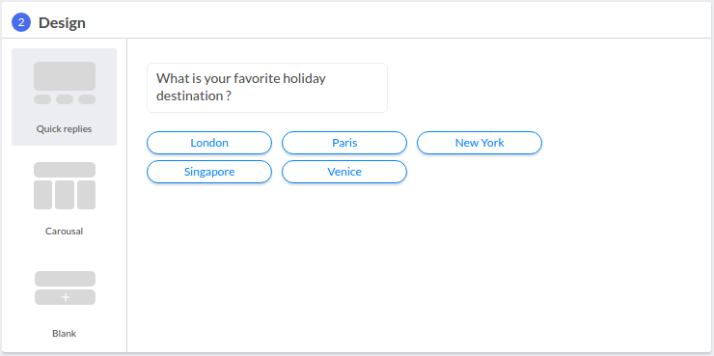Choose the Carousal template icon
The height and width of the screenshot is (356, 714).
coord(65,186)
